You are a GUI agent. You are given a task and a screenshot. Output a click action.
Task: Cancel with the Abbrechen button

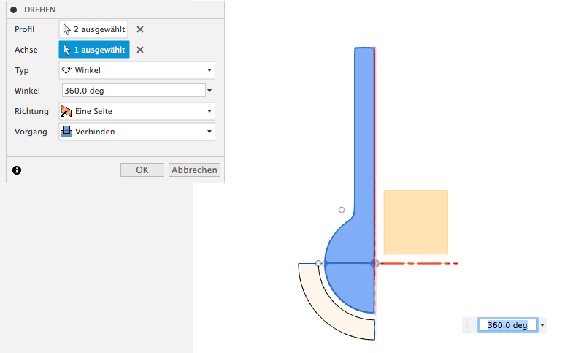[194, 170]
